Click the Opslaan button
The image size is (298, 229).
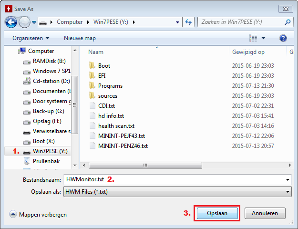(216, 213)
